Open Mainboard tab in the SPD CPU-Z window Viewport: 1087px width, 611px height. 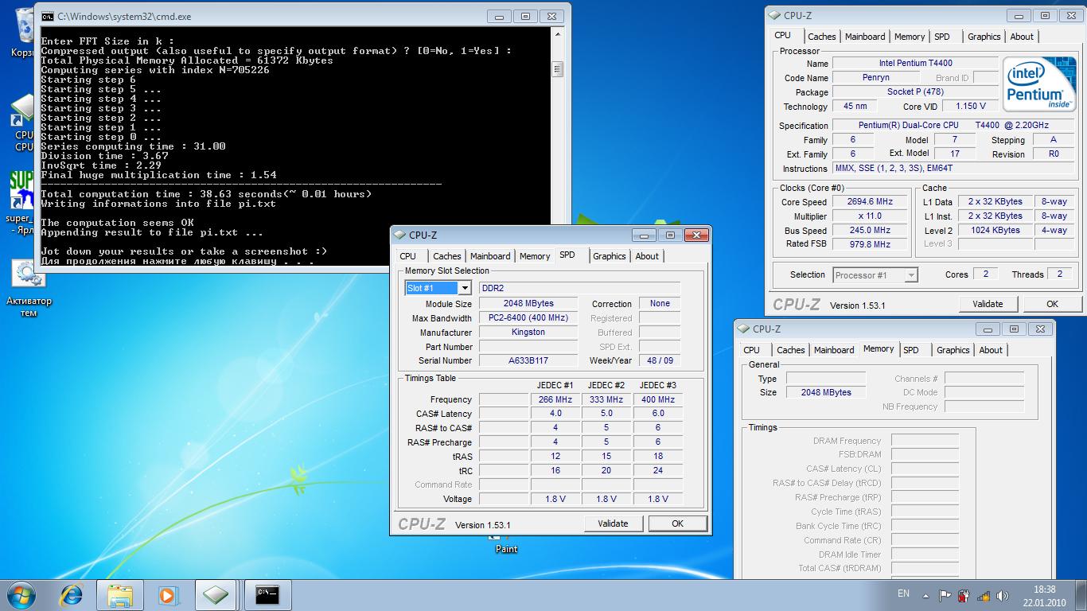click(490, 256)
